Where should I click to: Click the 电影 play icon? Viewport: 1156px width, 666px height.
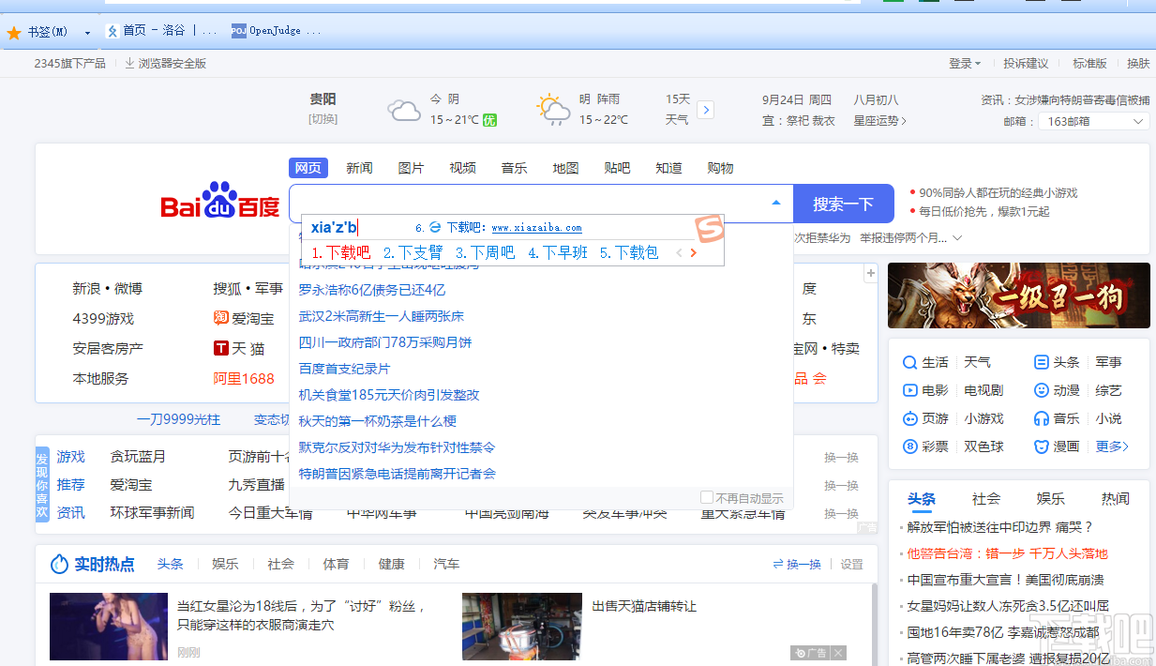coord(908,390)
